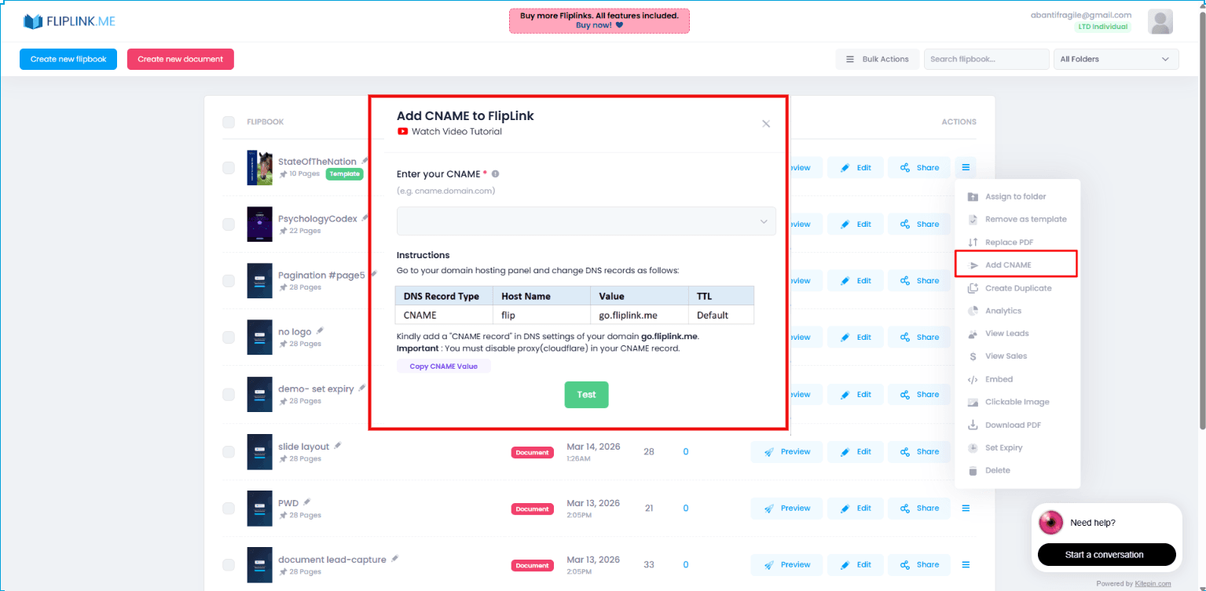Click the rename pencil next to PsychologyCodex
Viewport: 1206px width, 591px height.
tap(365, 217)
